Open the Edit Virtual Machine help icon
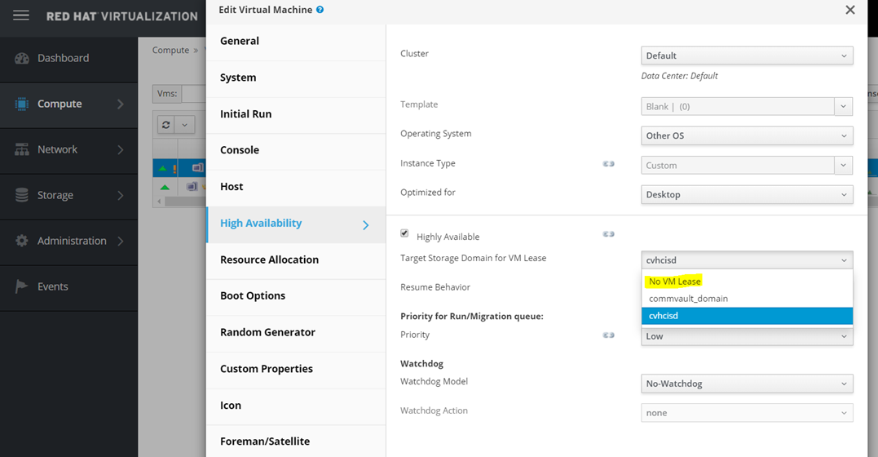This screenshot has width=878, height=457. 320,10
